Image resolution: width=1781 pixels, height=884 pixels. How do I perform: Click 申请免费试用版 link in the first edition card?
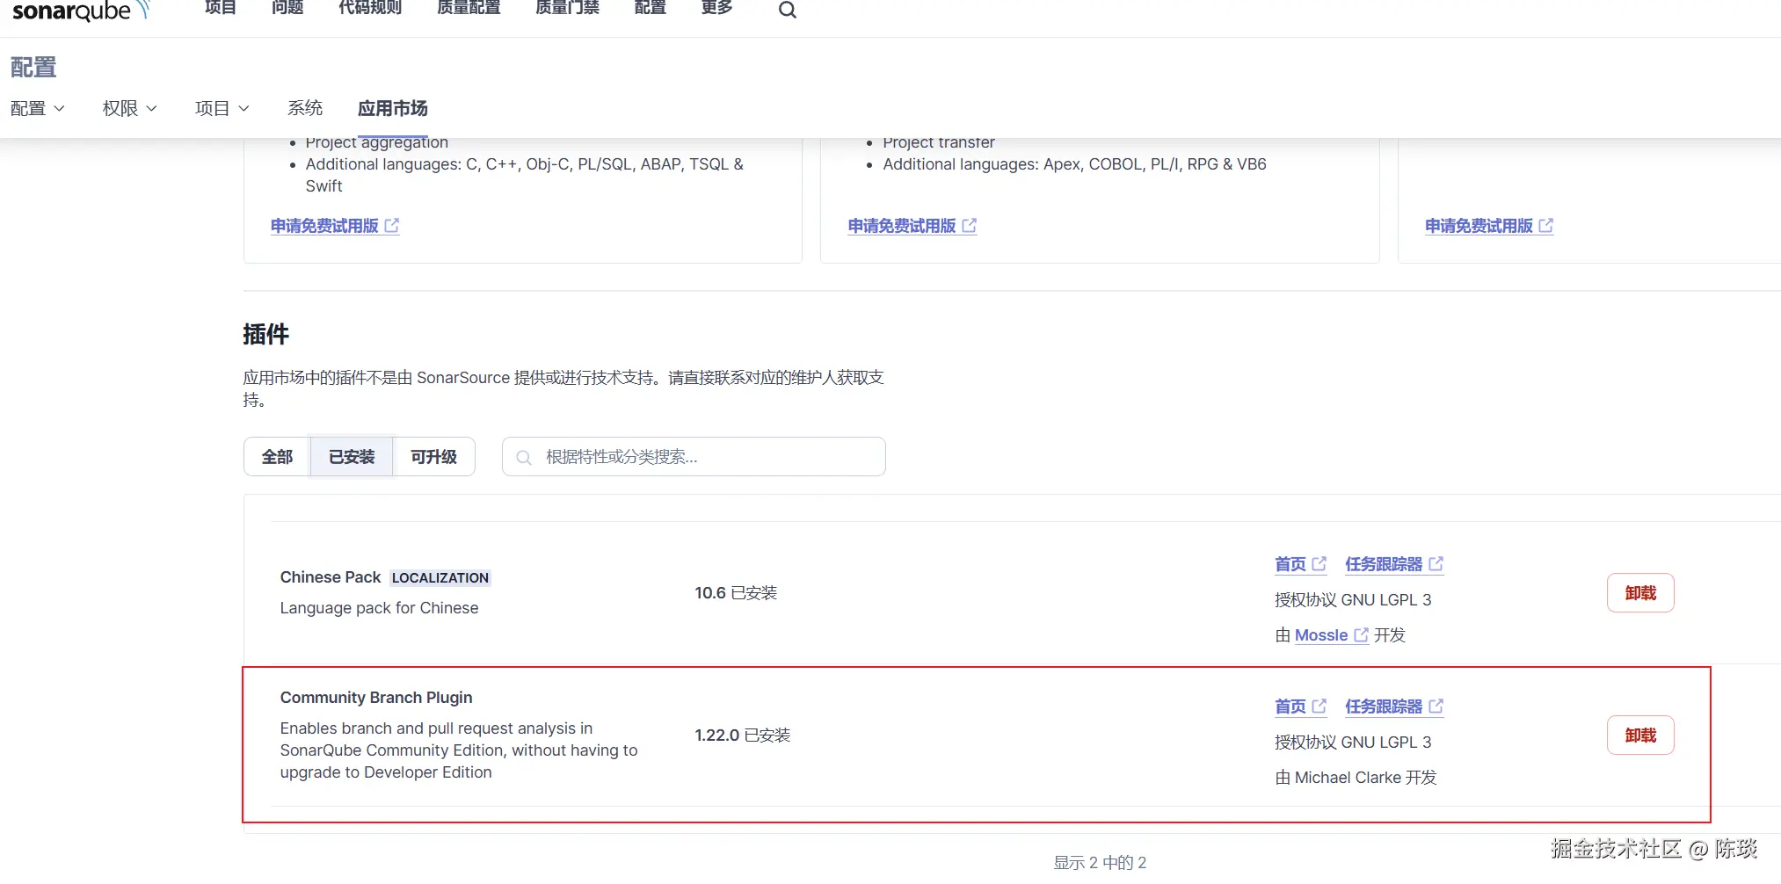(x=335, y=226)
